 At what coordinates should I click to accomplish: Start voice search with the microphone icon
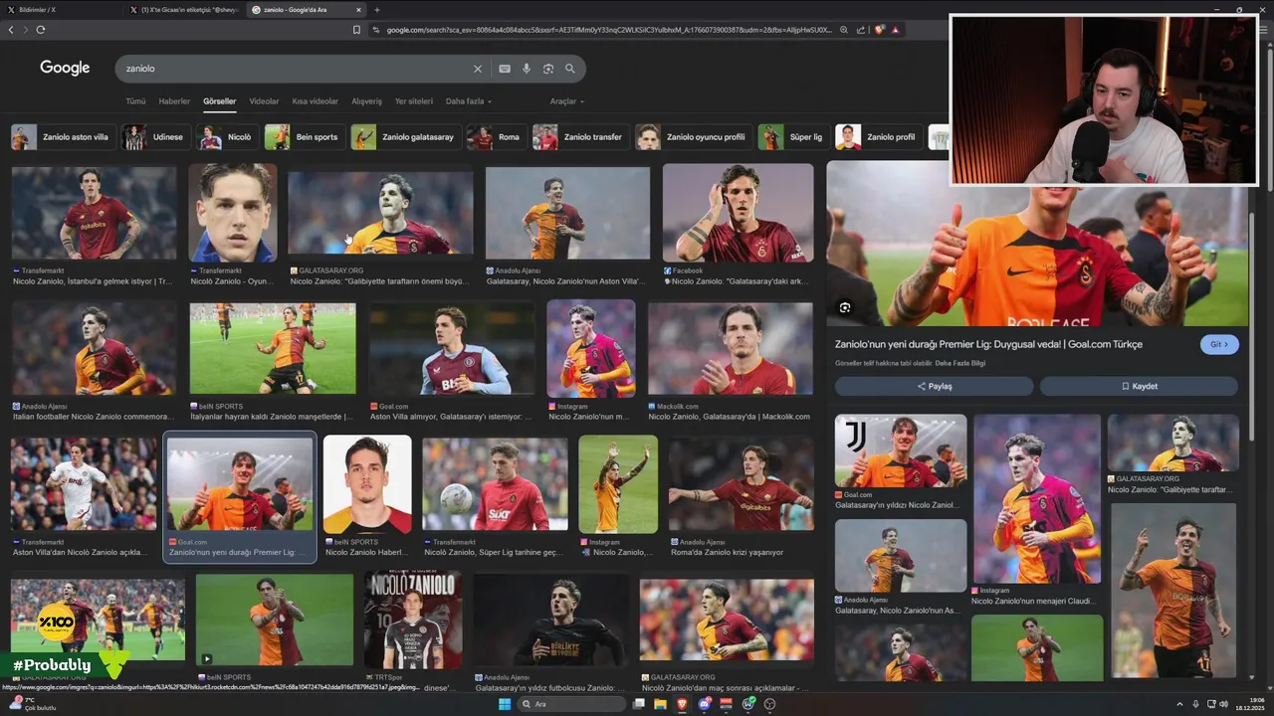click(x=527, y=69)
